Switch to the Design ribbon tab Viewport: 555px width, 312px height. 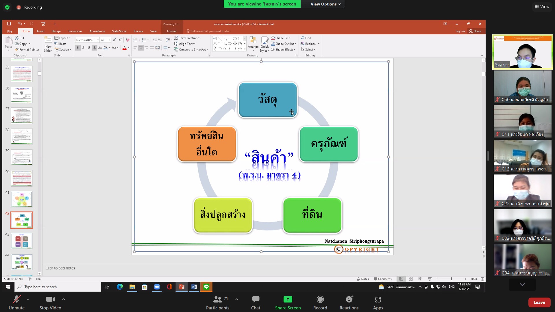click(56, 31)
